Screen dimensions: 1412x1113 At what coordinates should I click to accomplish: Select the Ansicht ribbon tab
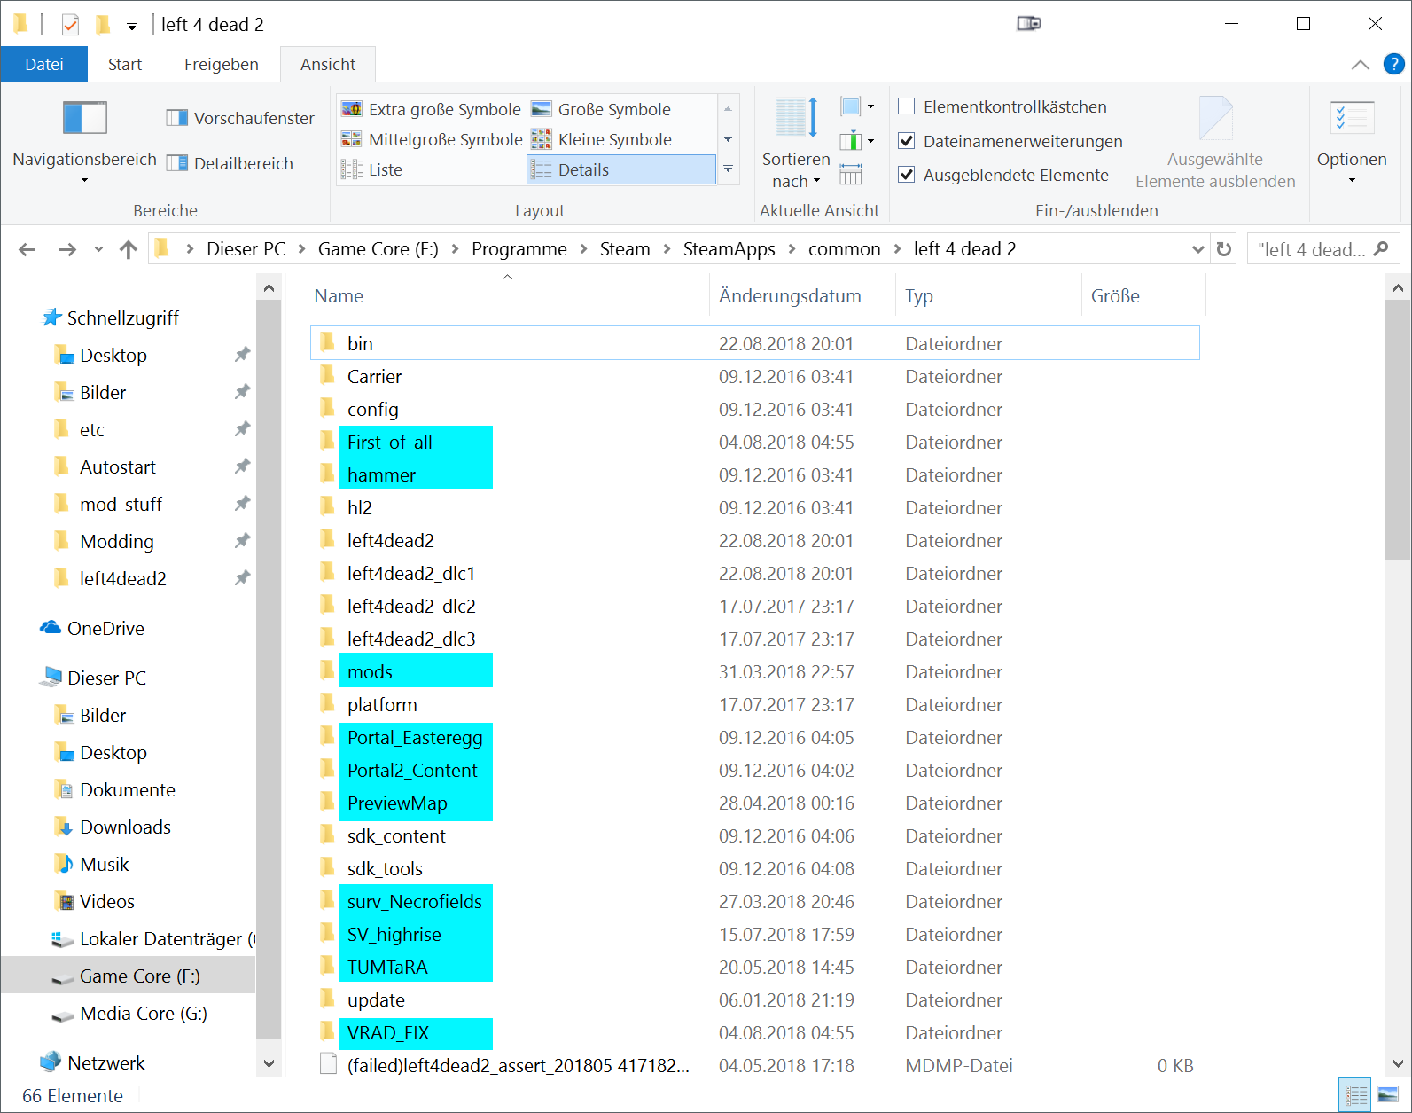[328, 64]
